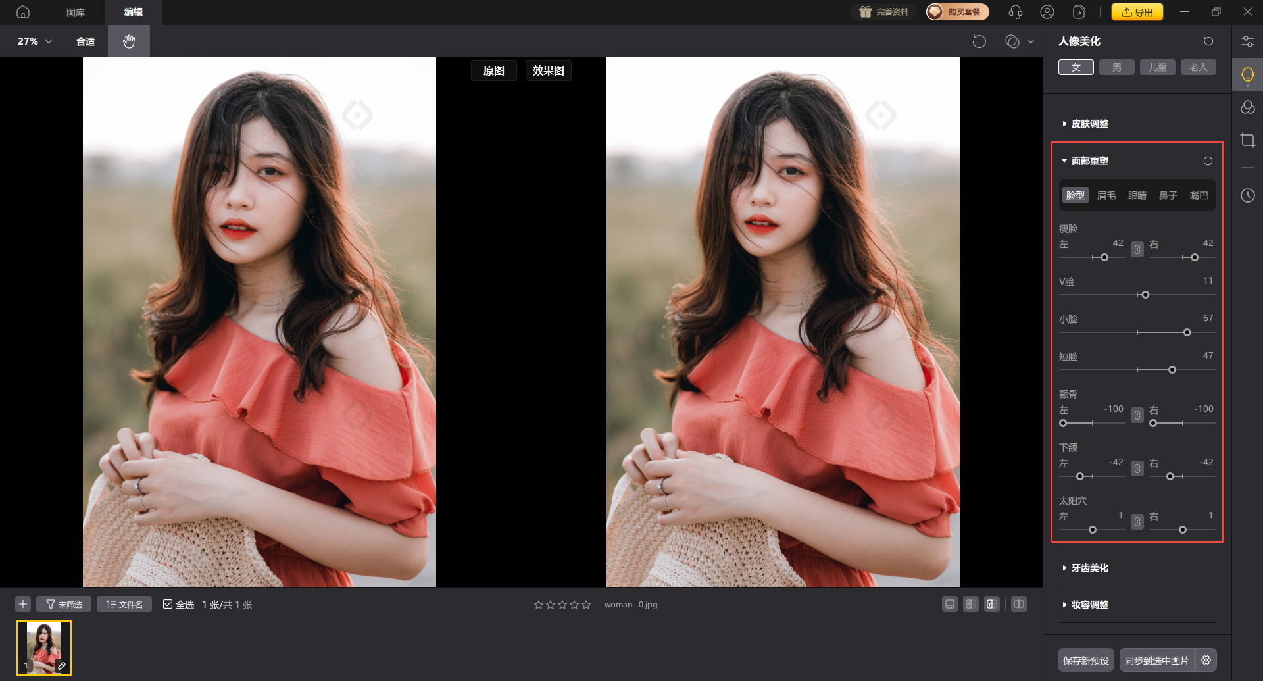Click the 保存新预设 button

point(1085,660)
